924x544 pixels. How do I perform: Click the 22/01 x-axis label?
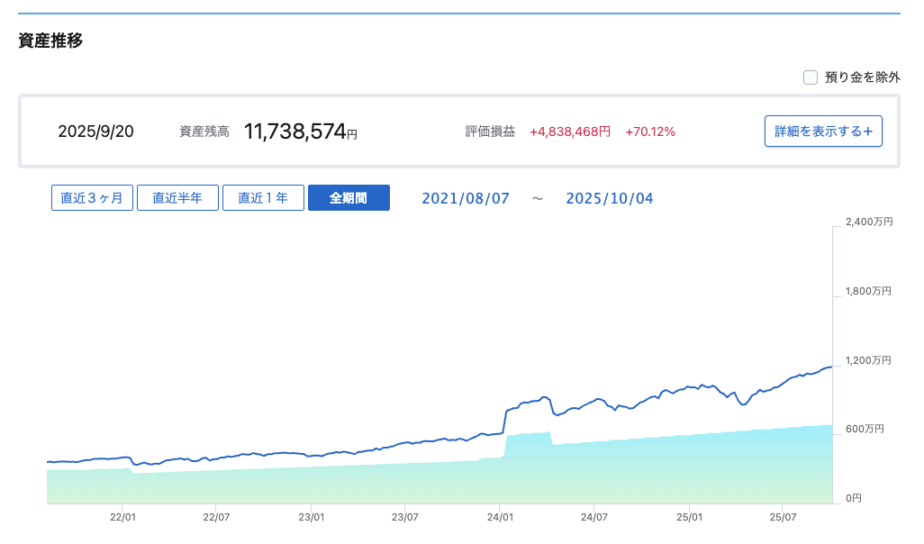coord(122,518)
